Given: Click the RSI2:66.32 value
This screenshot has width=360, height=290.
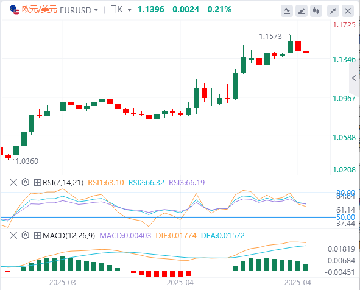Looking at the screenshot, I should click(146, 183).
